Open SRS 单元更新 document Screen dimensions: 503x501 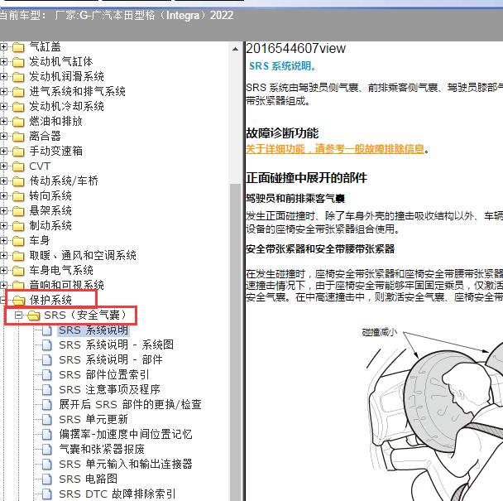tap(93, 419)
